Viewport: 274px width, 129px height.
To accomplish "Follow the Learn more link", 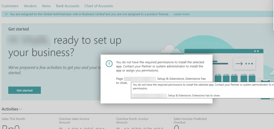I will (x=181, y=14).
